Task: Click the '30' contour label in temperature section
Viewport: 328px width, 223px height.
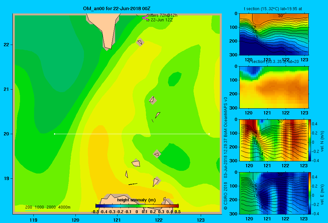Action: coord(280,16)
